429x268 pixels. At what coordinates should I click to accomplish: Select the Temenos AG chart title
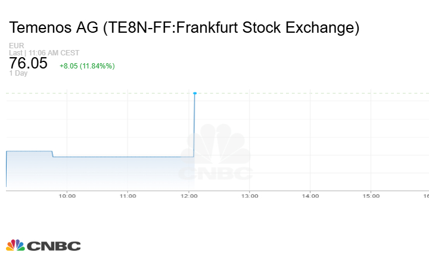click(184, 28)
